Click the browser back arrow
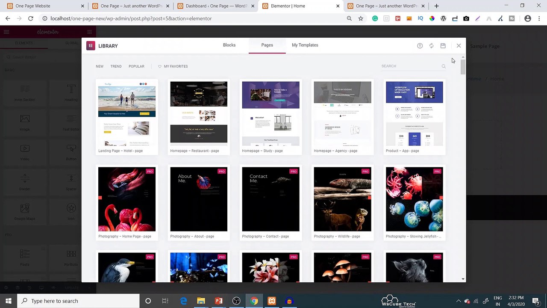The image size is (547, 308). tap(8, 18)
